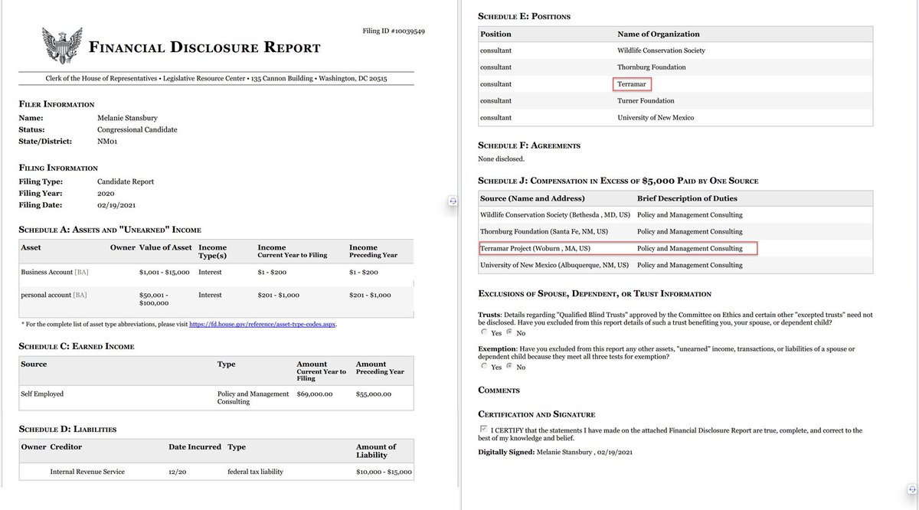This screenshot has height=510, width=919.
Task: Click Turner Foundation in Schedule E
Action: click(x=646, y=101)
